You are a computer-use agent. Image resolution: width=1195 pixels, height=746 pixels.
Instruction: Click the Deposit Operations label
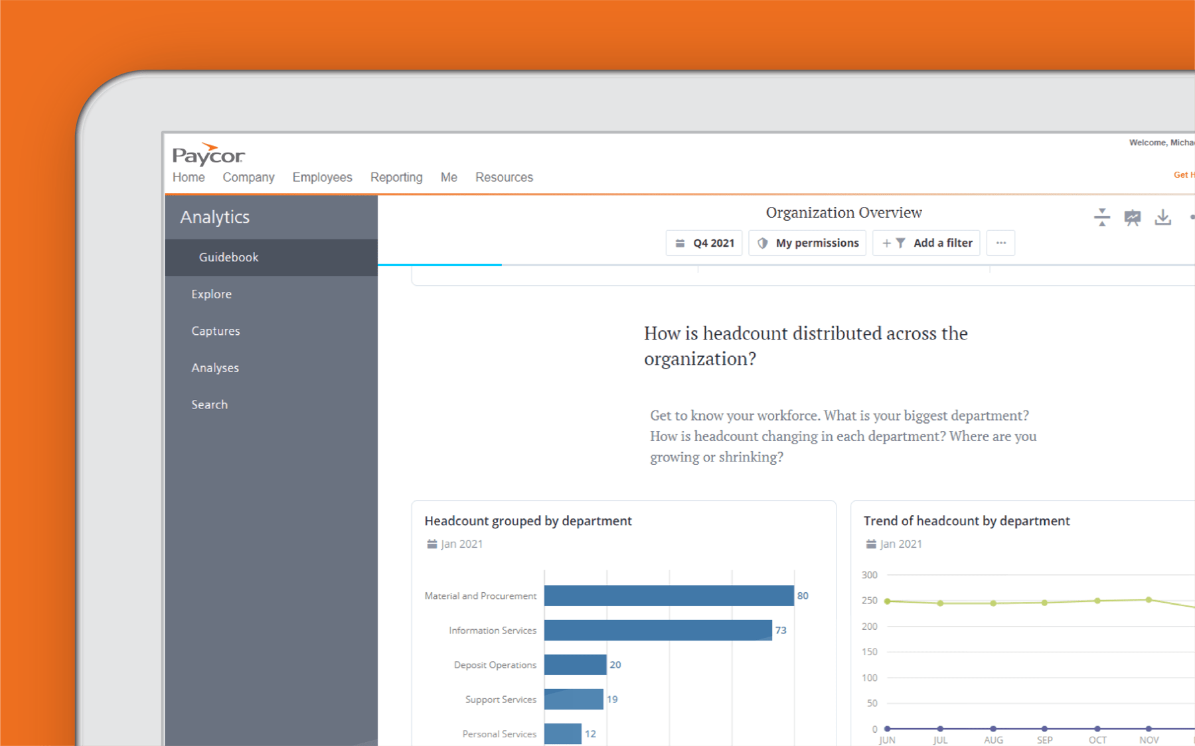pos(495,664)
